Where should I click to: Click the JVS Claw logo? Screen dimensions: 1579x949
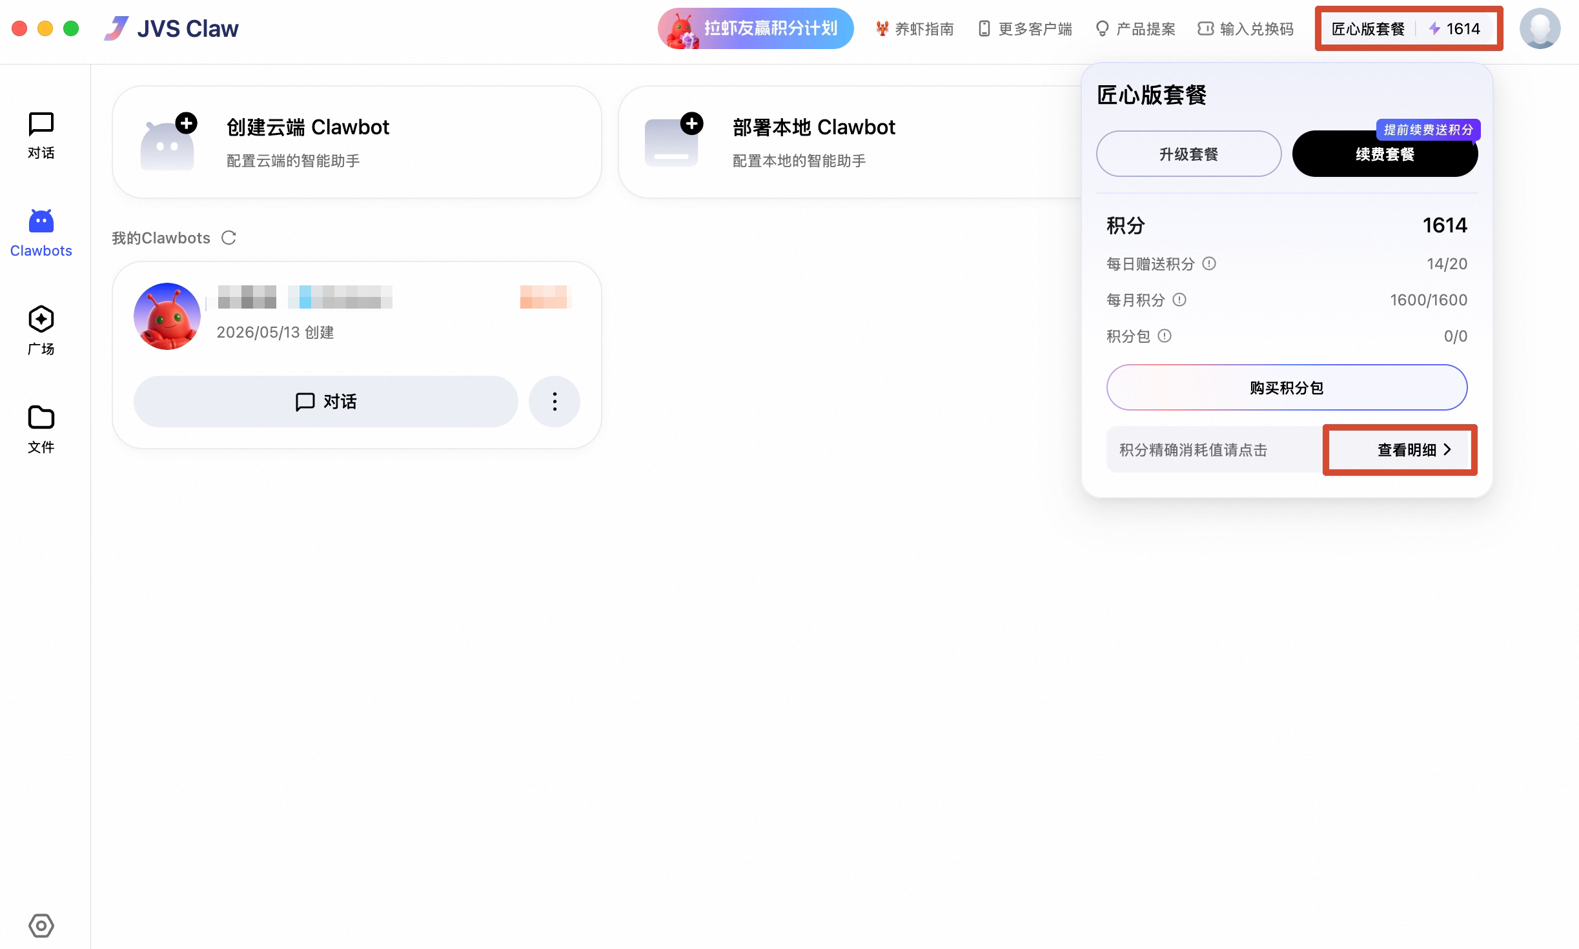click(171, 28)
